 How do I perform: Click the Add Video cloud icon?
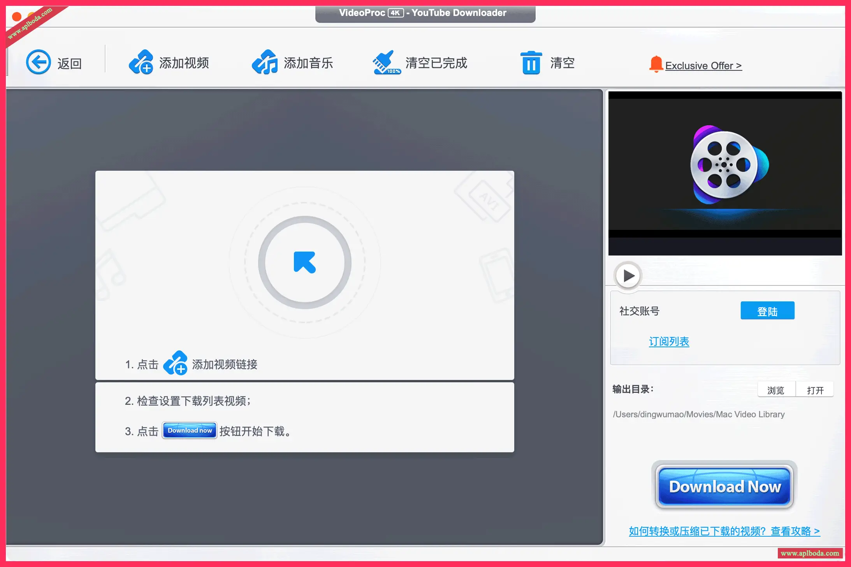click(141, 62)
